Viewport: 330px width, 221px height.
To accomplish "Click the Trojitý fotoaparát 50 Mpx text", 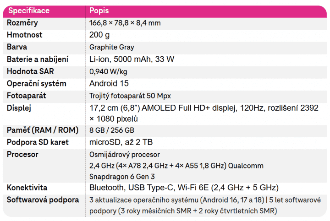I will click(x=130, y=96).
